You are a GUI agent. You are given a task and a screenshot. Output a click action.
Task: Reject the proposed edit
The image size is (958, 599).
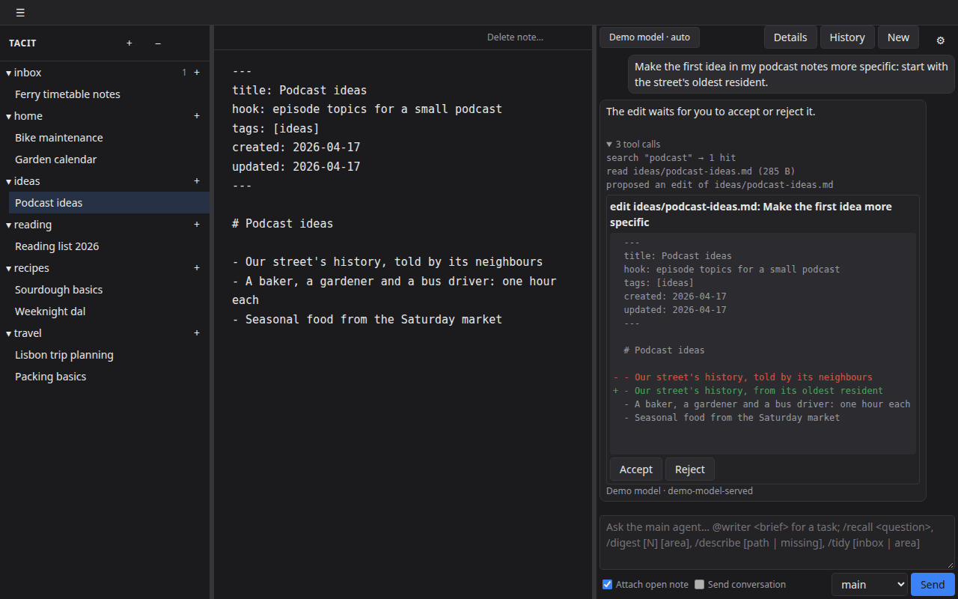pyautogui.click(x=690, y=469)
